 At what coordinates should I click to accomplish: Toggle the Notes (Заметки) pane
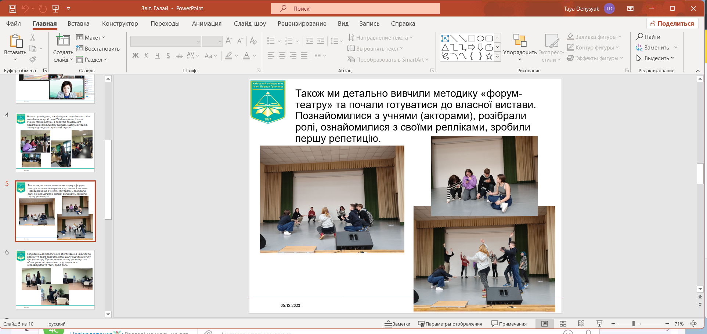tap(397, 324)
